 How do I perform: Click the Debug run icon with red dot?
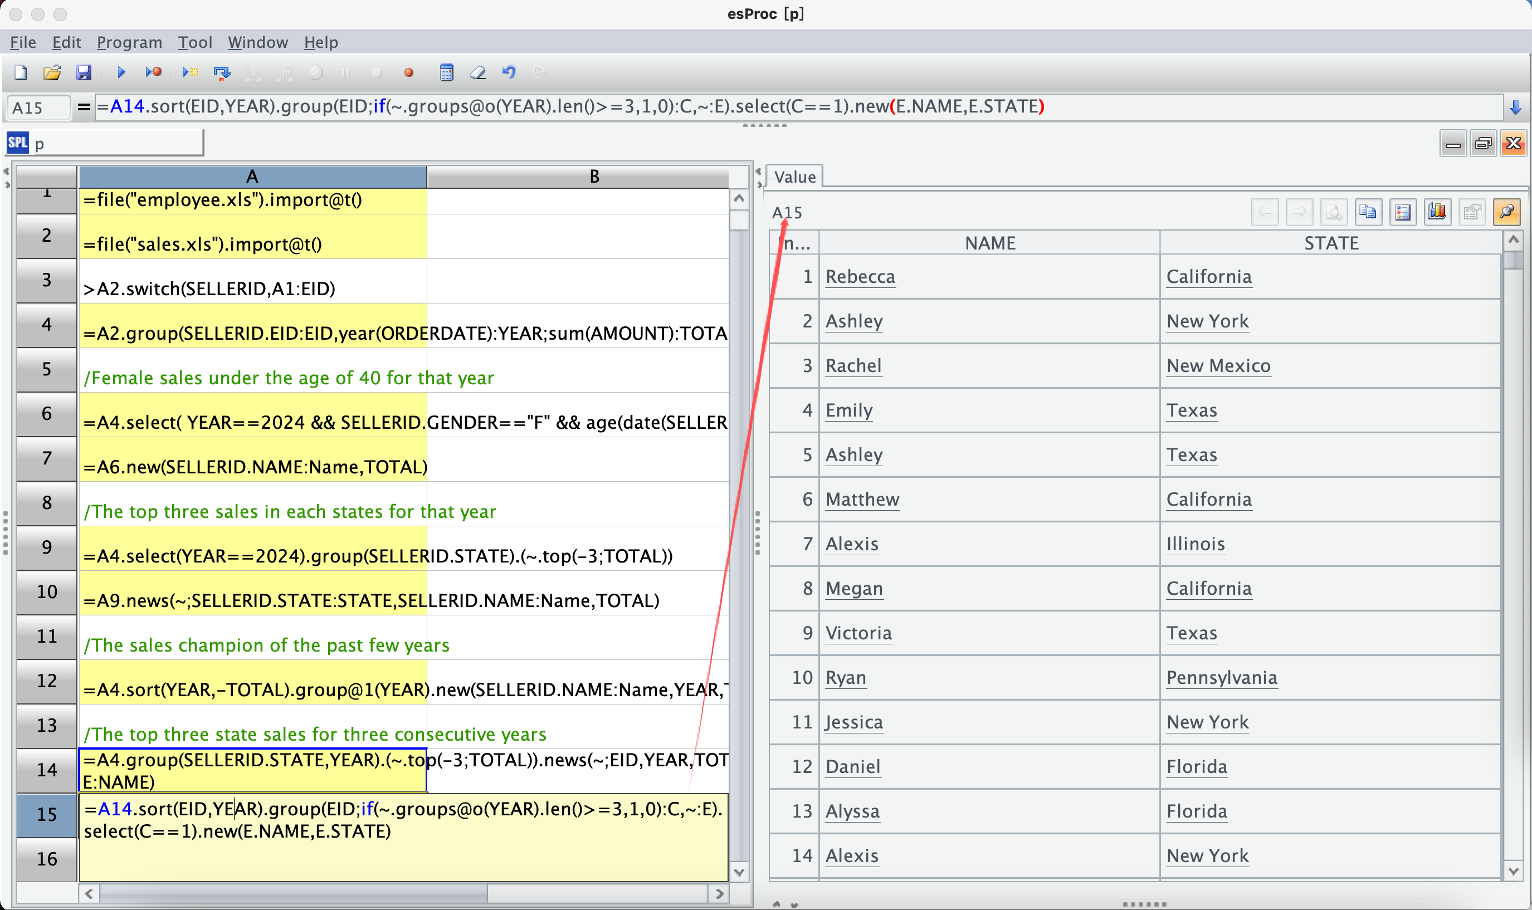[153, 72]
